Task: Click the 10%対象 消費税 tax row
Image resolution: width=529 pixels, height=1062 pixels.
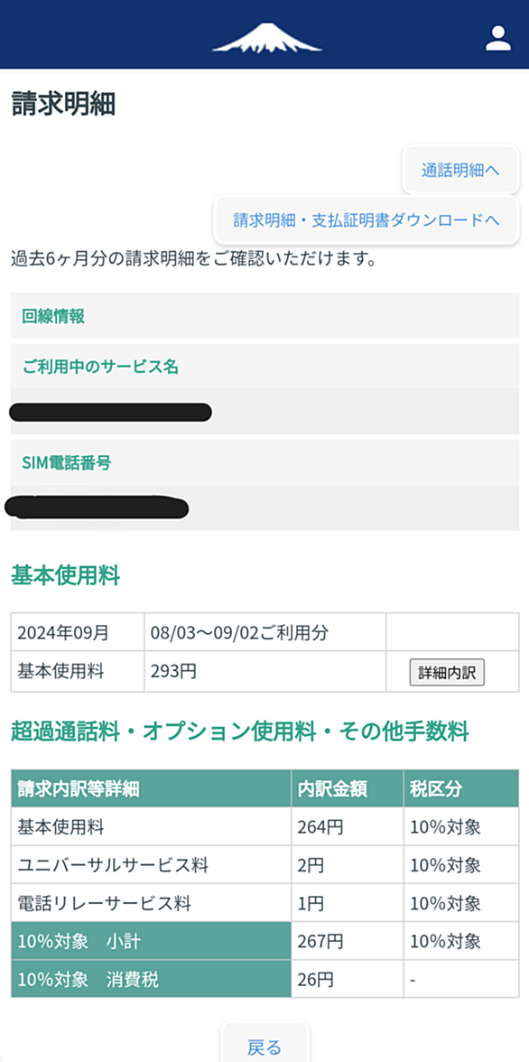Action: (x=264, y=979)
